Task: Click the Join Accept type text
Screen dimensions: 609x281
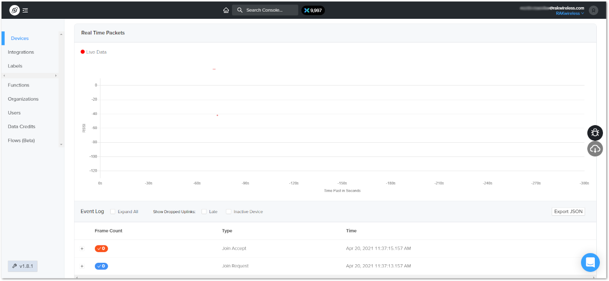Action: pos(234,249)
